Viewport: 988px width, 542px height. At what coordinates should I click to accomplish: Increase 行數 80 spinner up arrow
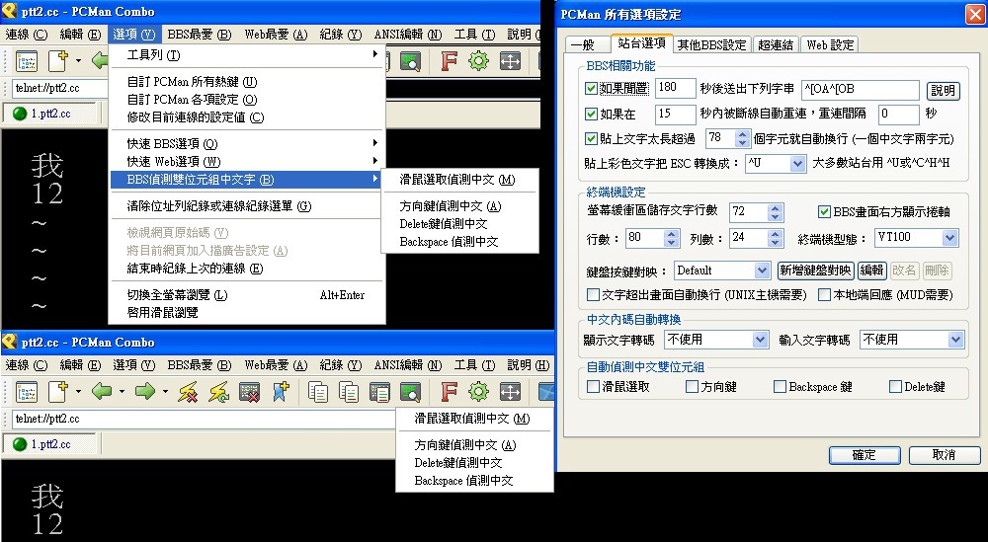(671, 234)
